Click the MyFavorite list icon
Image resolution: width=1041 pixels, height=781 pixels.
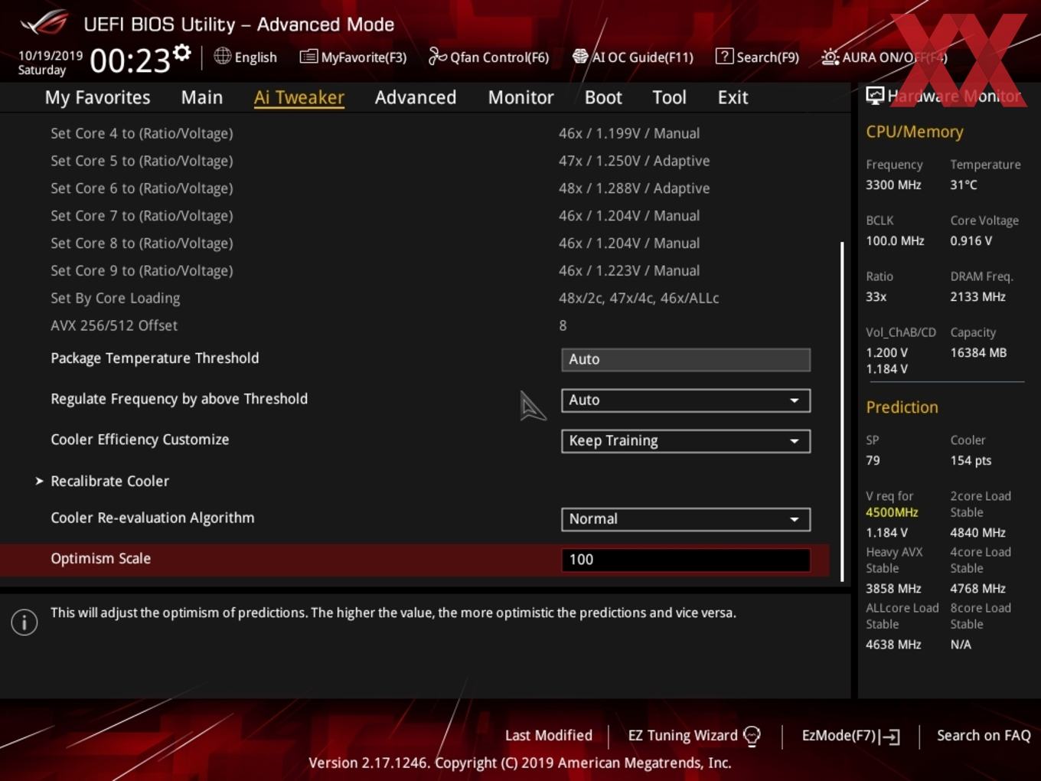[308, 57]
